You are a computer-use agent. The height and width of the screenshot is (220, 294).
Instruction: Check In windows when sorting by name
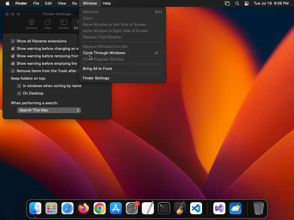click(x=19, y=86)
